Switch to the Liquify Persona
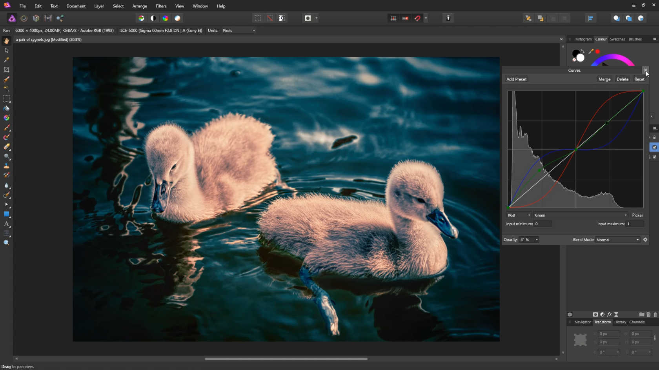 click(24, 18)
